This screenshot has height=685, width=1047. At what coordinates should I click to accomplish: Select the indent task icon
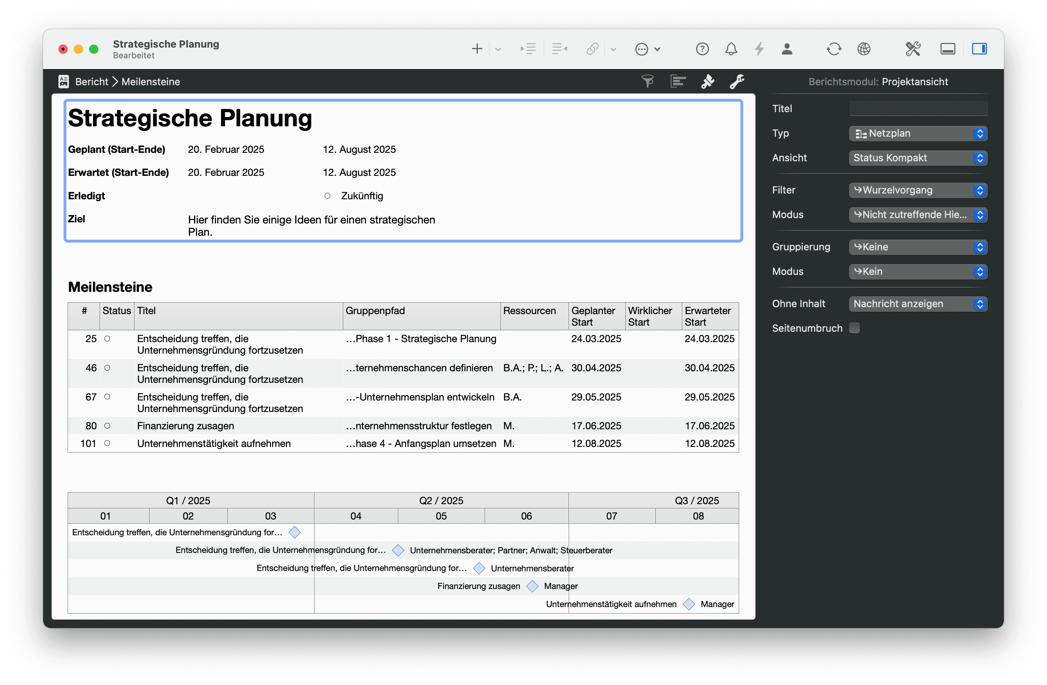click(x=528, y=49)
